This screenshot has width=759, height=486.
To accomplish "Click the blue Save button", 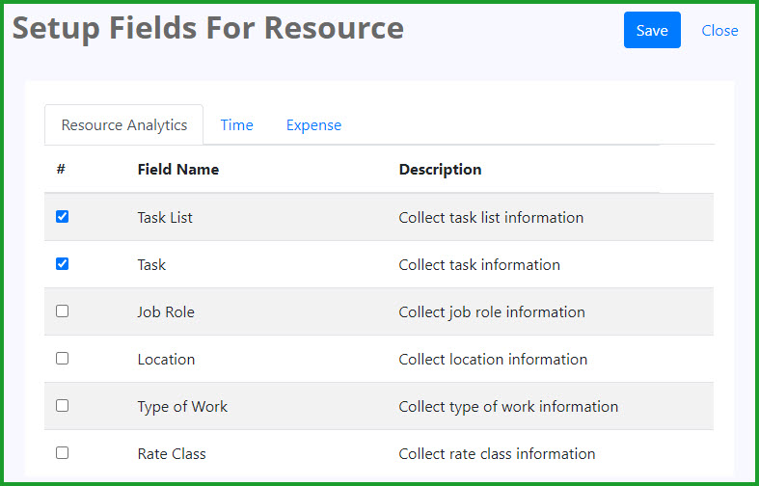I will pos(652,30).
